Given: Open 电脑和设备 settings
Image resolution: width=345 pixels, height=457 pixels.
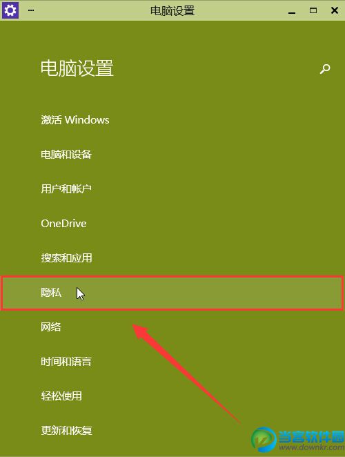Looking at the screenshot, I should (x=66, y=155).
